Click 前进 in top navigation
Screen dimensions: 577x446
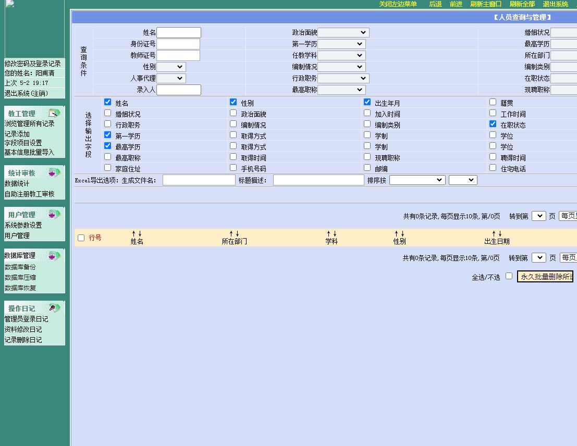point(456,4)
